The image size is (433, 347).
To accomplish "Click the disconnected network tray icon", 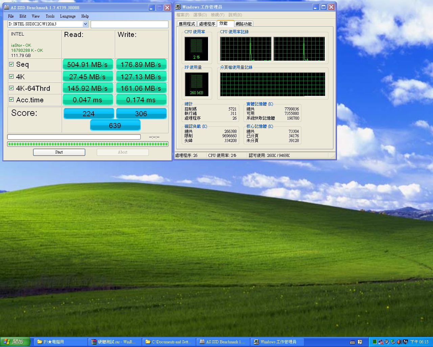I will point(381,342).
